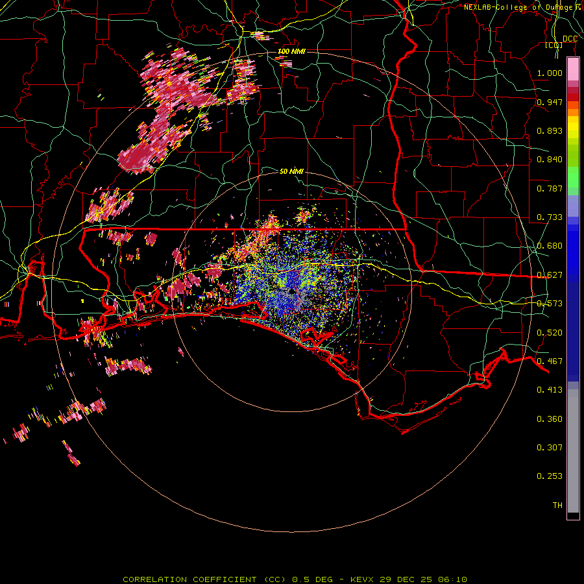The height and width of the screenshot is (584, 584).
Task: Click the DCC label above the color bar
Action: pos(570,39)
